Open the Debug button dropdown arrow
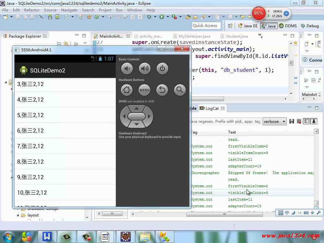The width and height of the screenshot is (324, 243). click(x=155, y=17)
